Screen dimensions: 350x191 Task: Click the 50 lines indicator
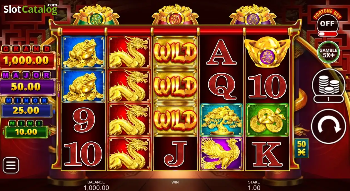(x=301, y=148)
